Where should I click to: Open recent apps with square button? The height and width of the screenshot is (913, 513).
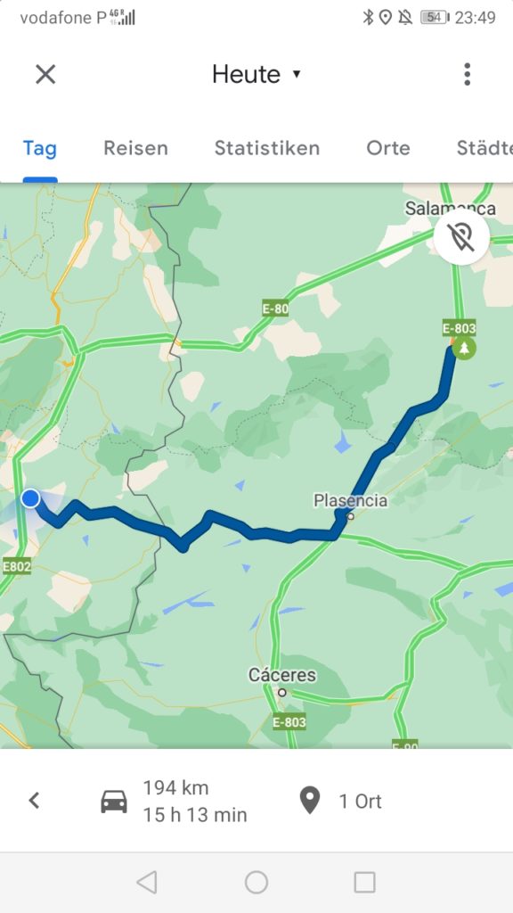[364, 882]
